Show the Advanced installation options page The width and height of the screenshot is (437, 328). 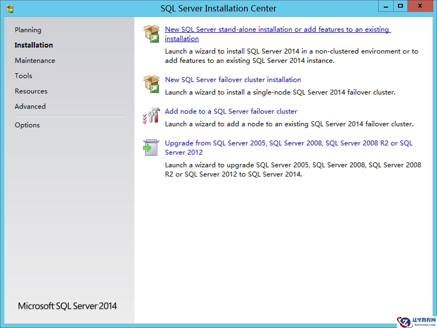click(x=30, y=106)
